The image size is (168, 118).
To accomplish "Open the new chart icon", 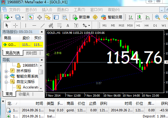I will 7,17.
